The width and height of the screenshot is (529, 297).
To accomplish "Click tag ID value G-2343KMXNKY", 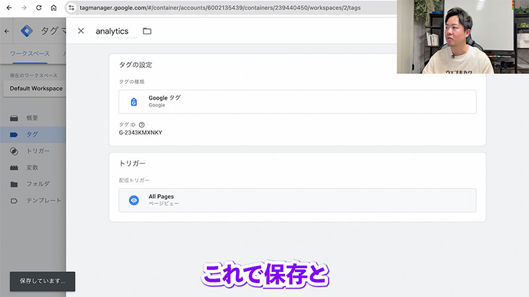I will [x=140, y=133].
